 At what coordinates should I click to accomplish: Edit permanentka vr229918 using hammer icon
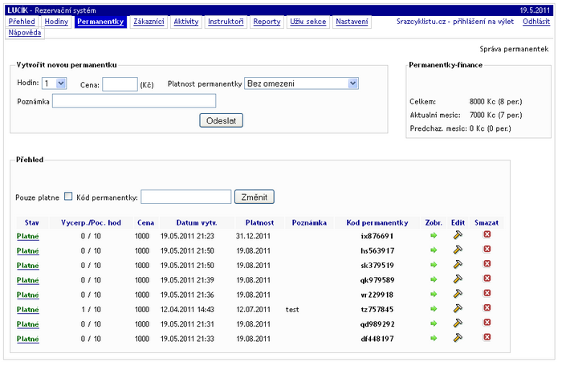458,294
